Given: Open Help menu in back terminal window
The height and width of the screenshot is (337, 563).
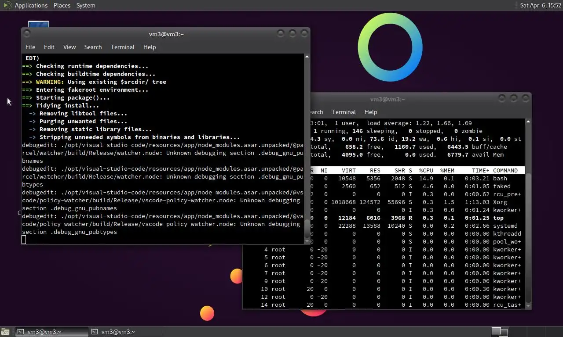Looking at the screenshot, I should click(371, 112).
